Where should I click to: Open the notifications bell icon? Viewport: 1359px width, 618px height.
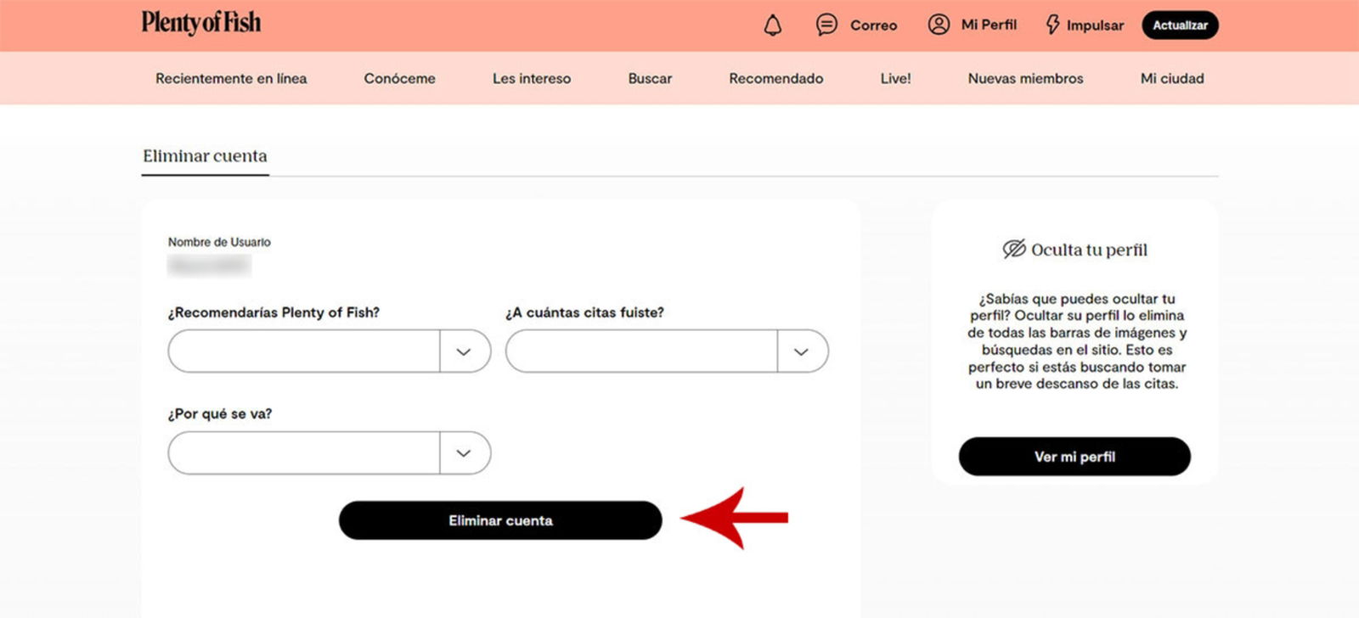click(772, 25)
